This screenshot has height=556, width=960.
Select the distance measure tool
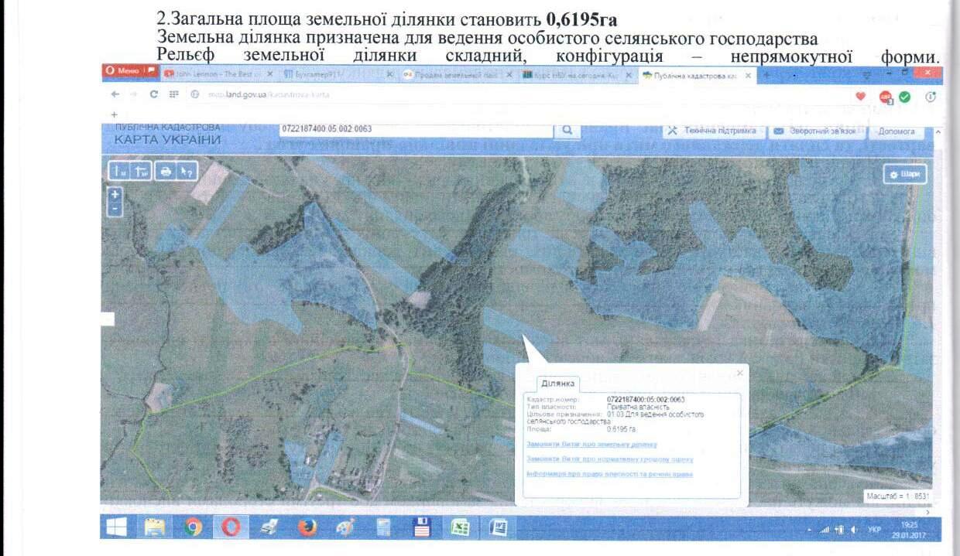pos(120,172)
